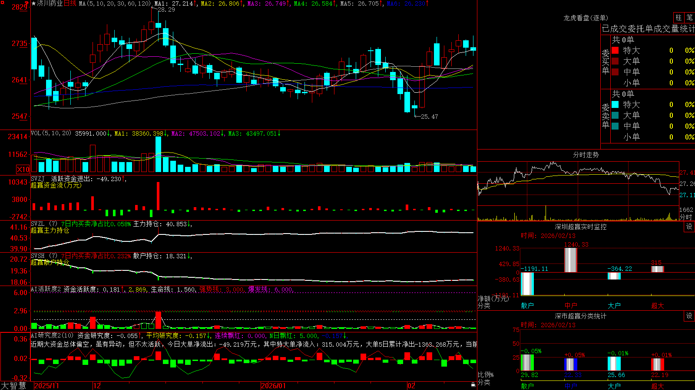Screen dimensions: 695x390
Task: Click the teal 中单 sell-order swatch
Action: pos(615,126)
